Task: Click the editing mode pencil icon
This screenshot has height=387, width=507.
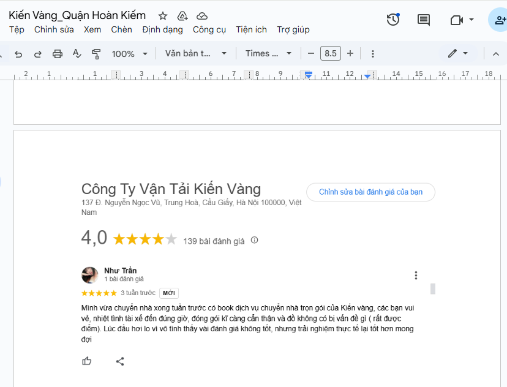Action: point(453,53)
